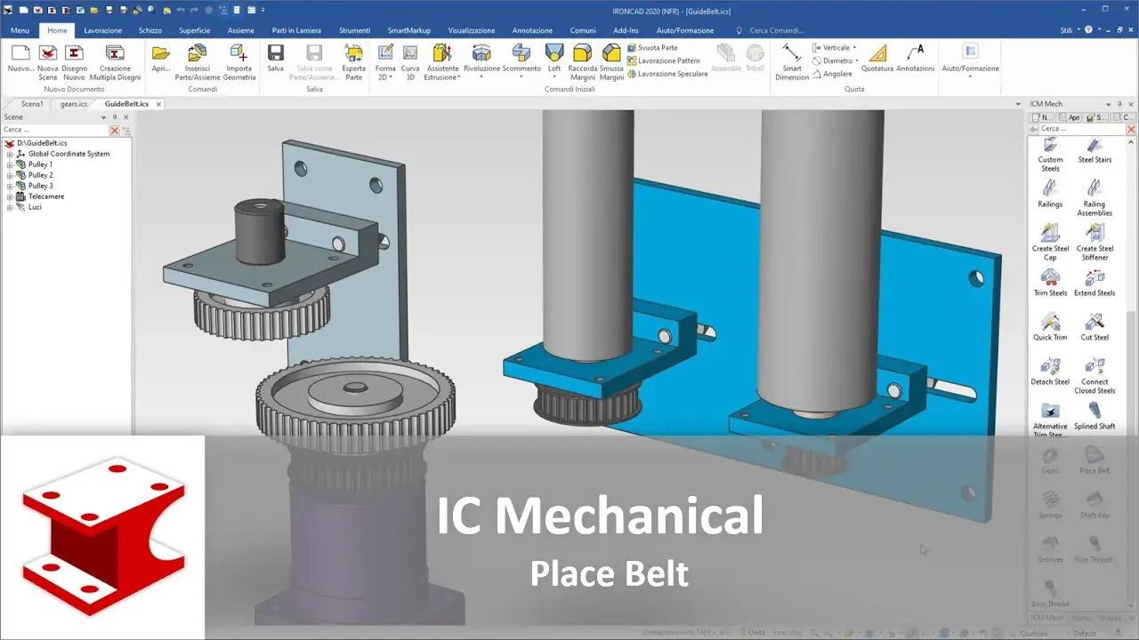The image size is (1139, 640).
Task: Expand Telecamere tree node
Action: click(10, 196)
